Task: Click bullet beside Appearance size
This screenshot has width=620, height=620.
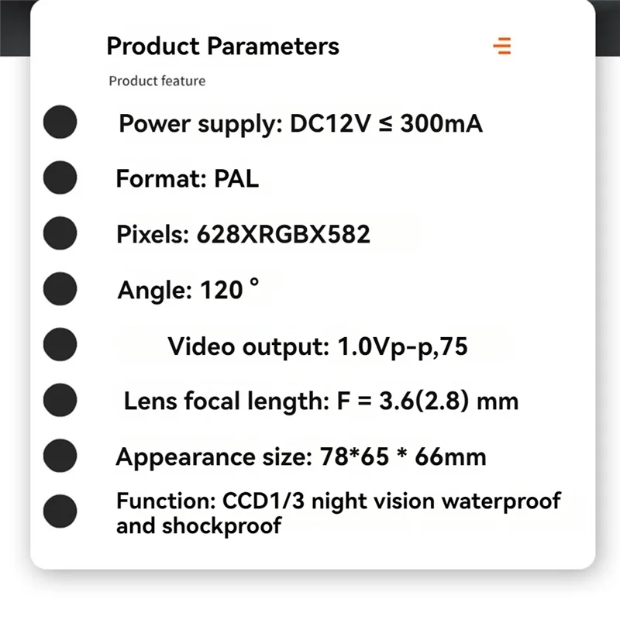Action: click(x=60, y=456)
